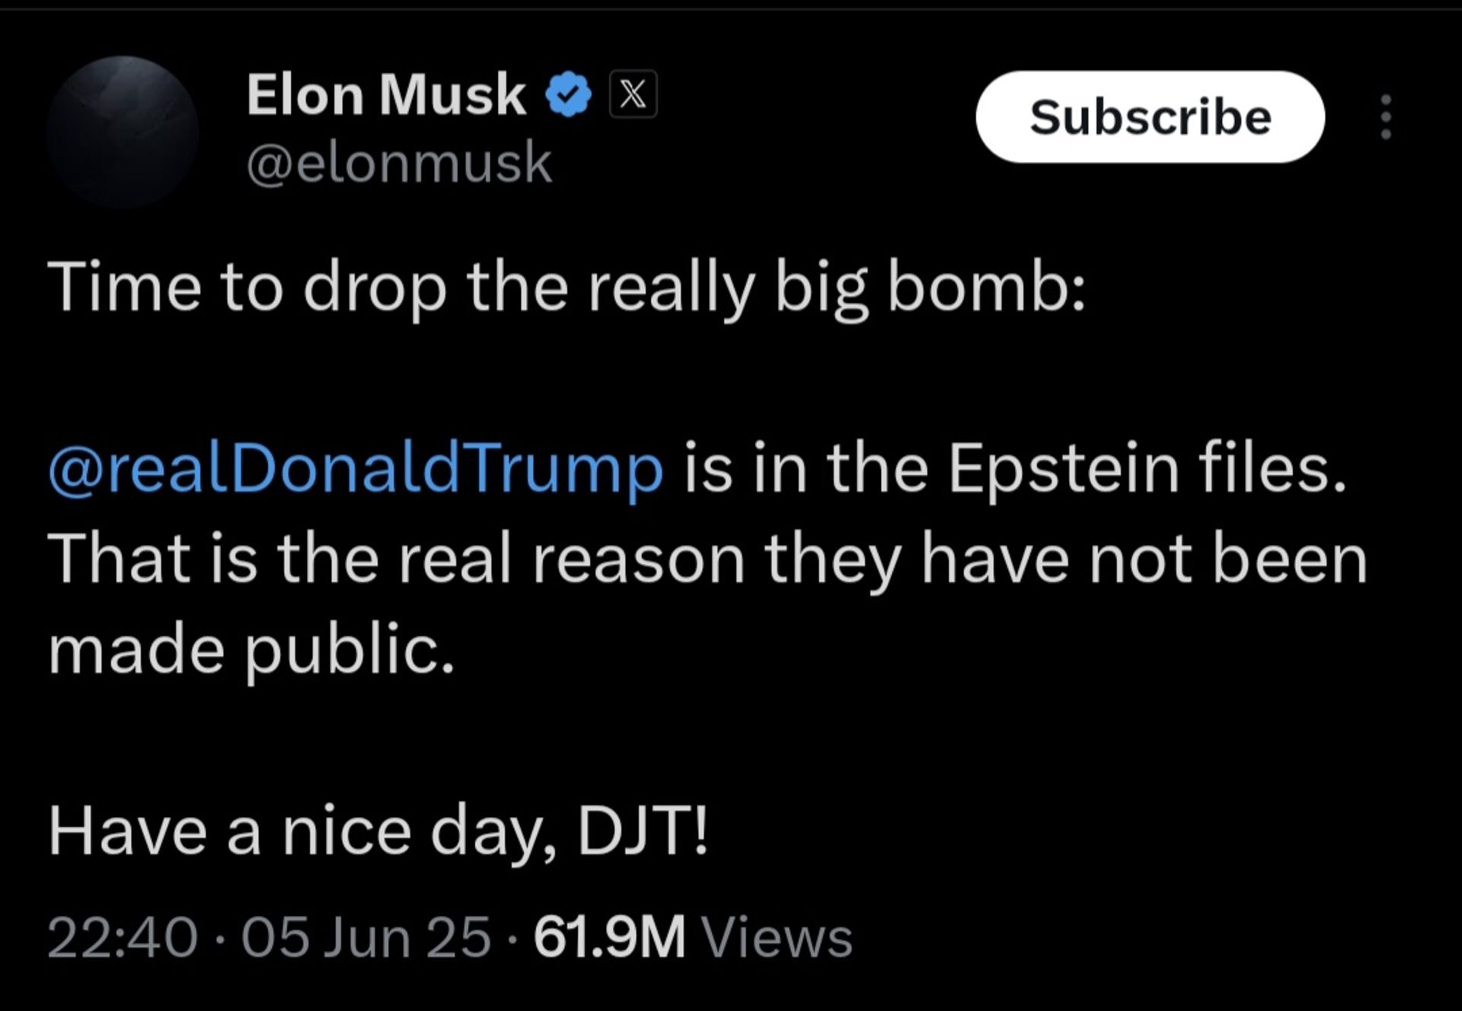
Task: Click the "That is the real reason" sentence
Action: click(396, 560)
